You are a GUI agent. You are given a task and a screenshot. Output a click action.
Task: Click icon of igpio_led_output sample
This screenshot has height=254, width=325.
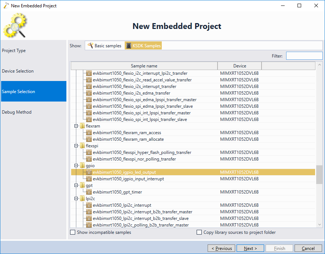89,172
